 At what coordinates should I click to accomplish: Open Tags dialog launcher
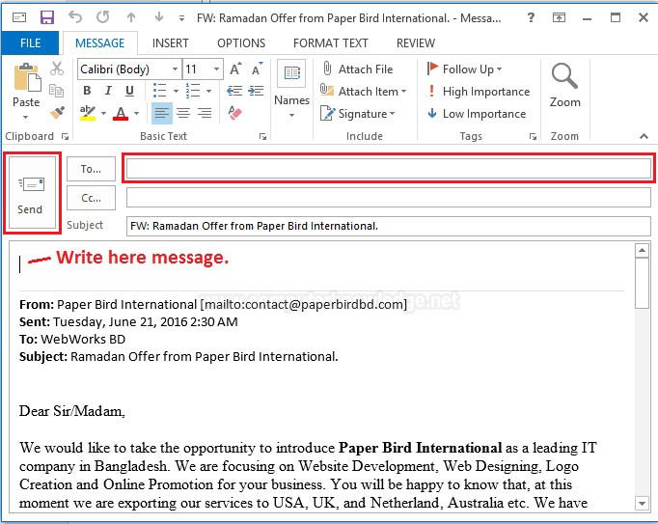[533, 136]
